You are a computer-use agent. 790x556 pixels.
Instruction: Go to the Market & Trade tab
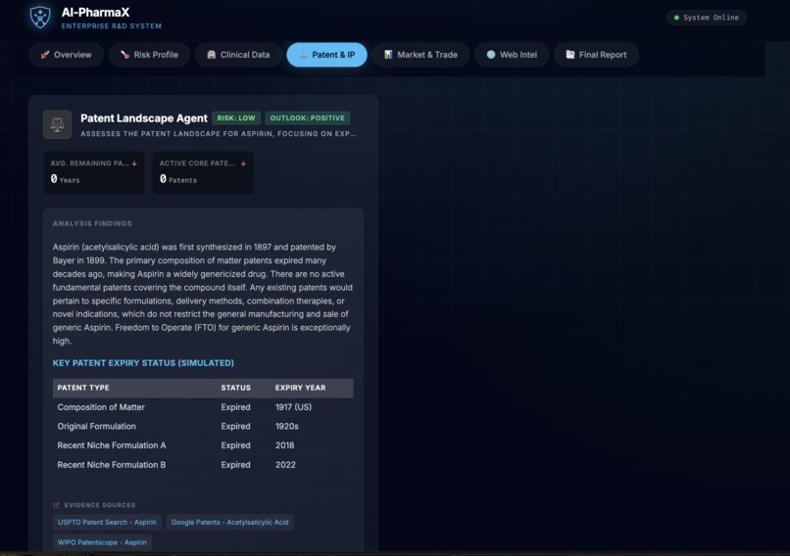[x=420, y=55]
